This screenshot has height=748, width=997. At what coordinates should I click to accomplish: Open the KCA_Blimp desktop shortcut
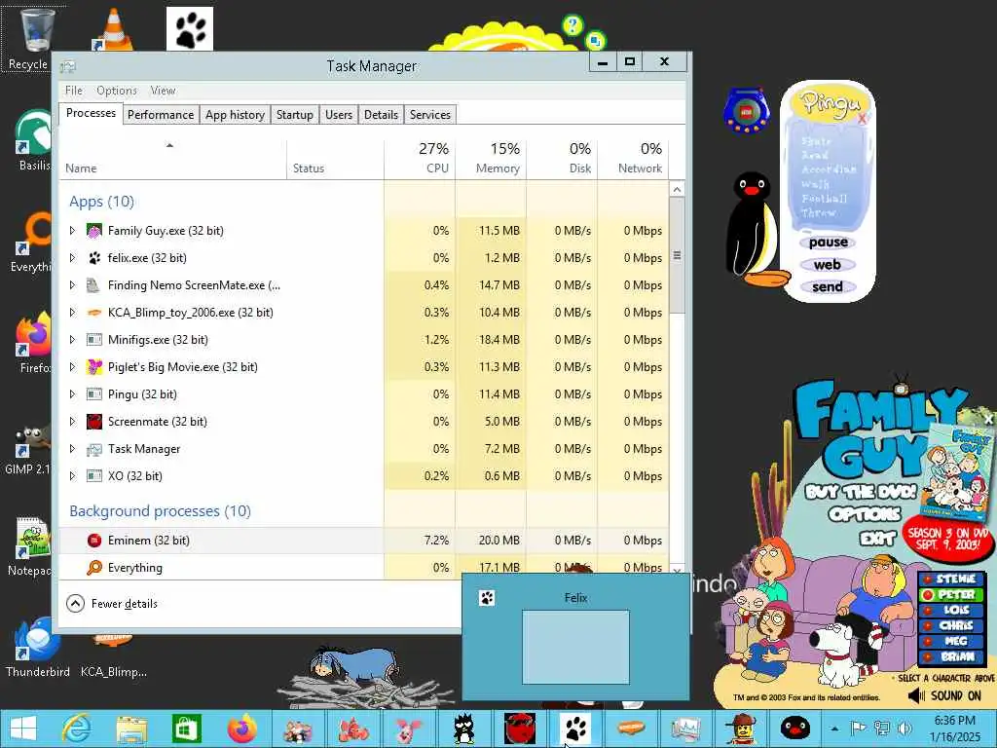113,655
